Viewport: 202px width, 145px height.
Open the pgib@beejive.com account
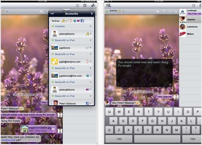pyautogui.click(x=71, y=62)
